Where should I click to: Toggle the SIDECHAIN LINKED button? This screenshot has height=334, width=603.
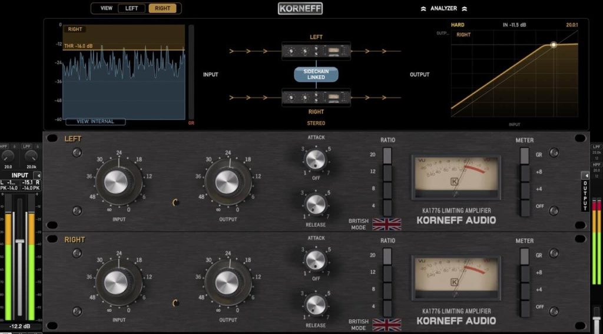[x=316, y=75]
